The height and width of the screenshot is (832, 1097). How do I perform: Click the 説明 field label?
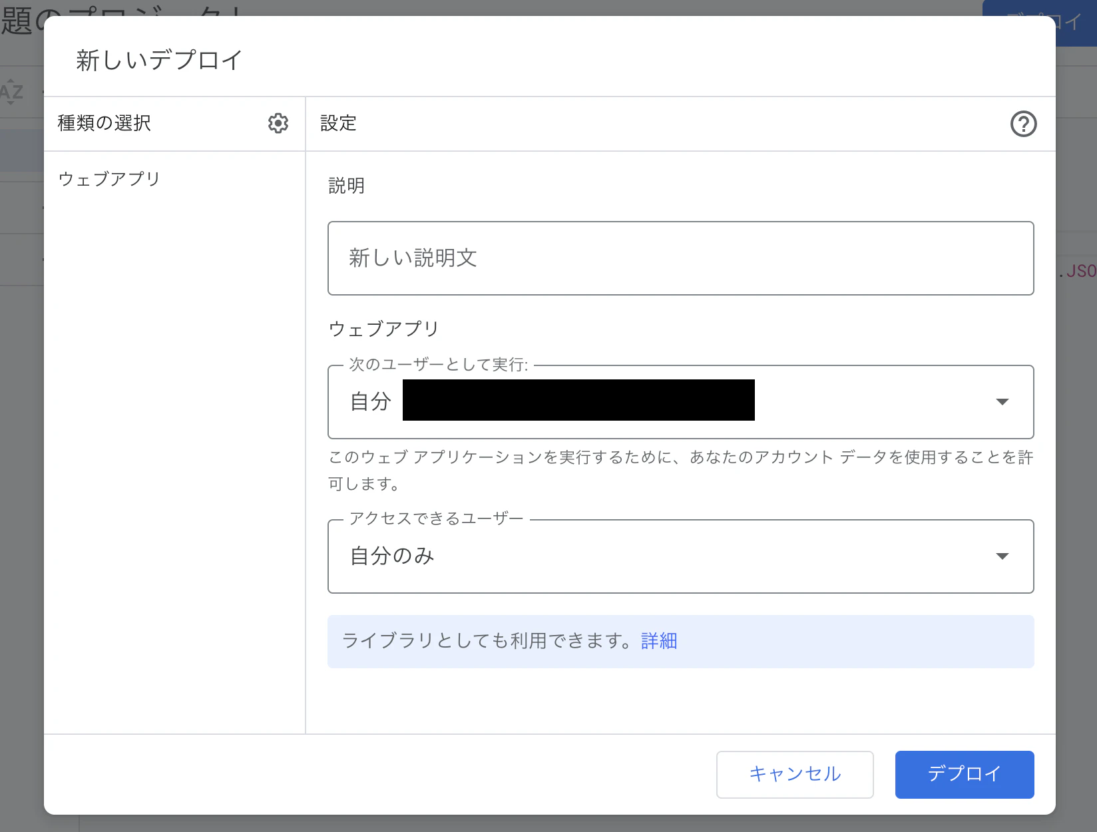345,186
